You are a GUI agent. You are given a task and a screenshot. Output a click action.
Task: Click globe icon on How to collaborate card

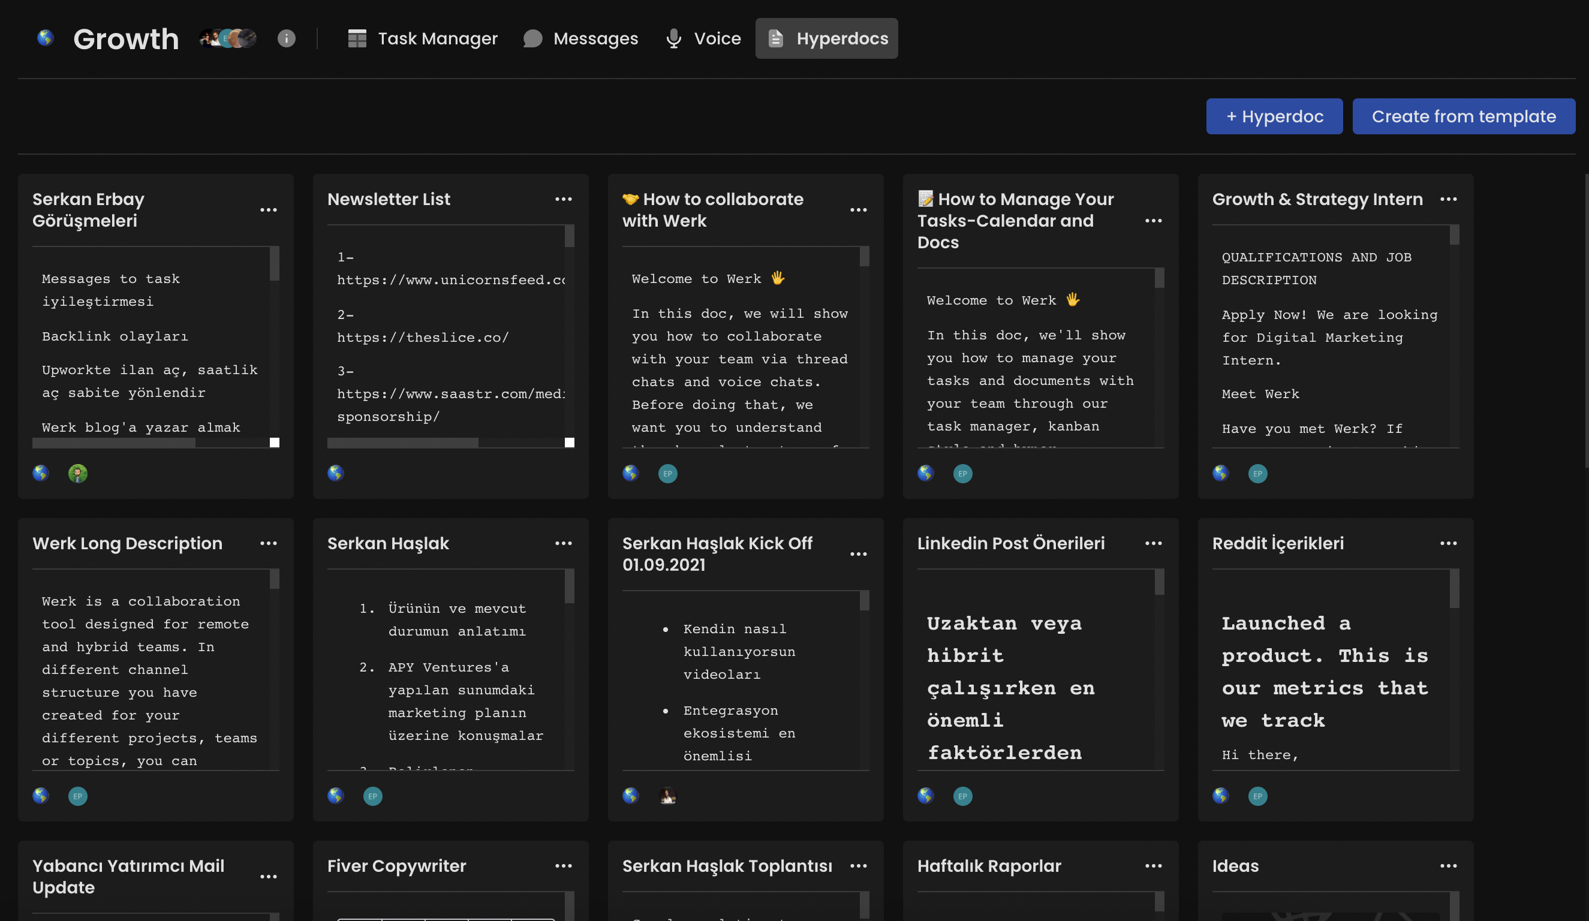tap(631, 473)
